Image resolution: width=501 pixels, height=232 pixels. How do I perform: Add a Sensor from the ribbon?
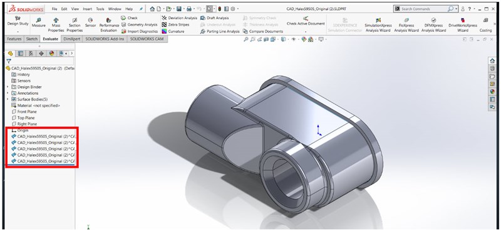click(x=90, y=23)
